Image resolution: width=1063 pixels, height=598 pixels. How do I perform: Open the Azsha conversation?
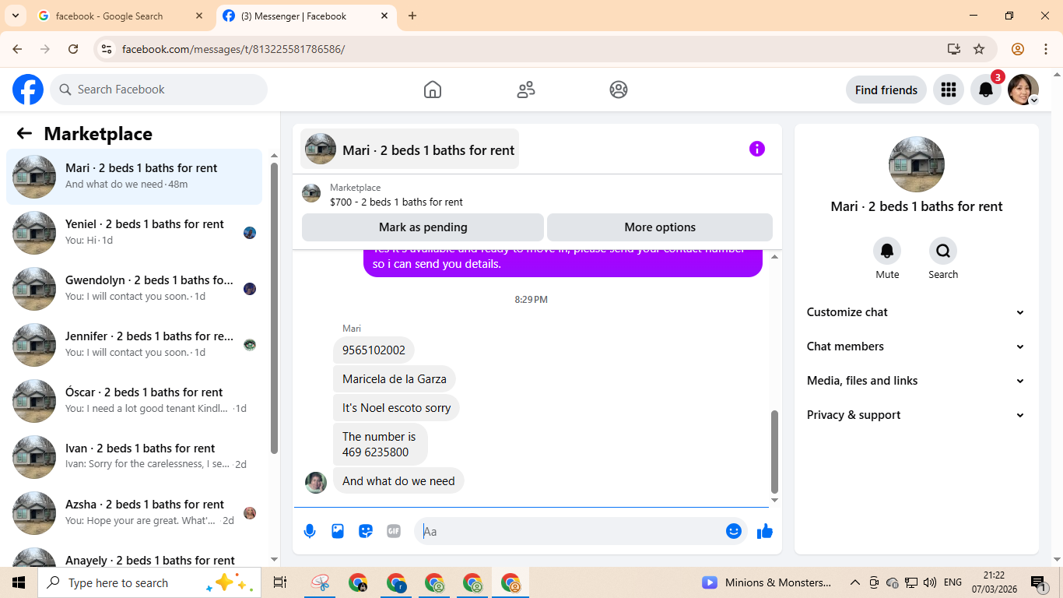(x=135, y=513)
